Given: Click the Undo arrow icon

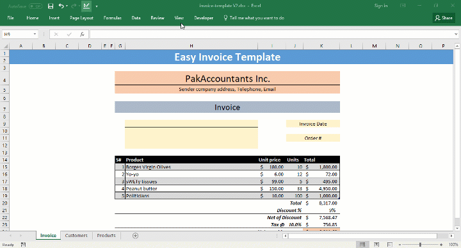Looking at the screenshot, I should click(61, 6).
